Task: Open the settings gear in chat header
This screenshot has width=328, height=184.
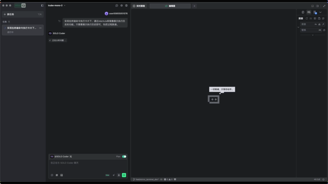Action: [x=121, y=6]
